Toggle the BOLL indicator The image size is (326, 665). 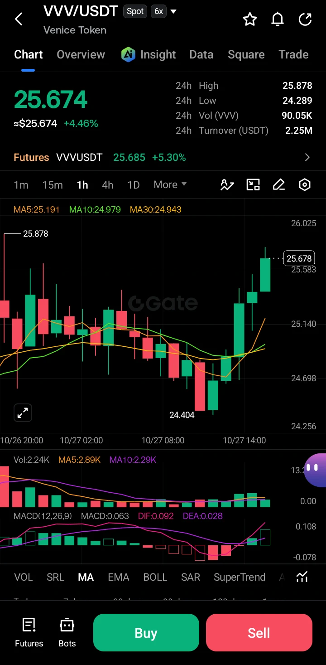(155, 577)
